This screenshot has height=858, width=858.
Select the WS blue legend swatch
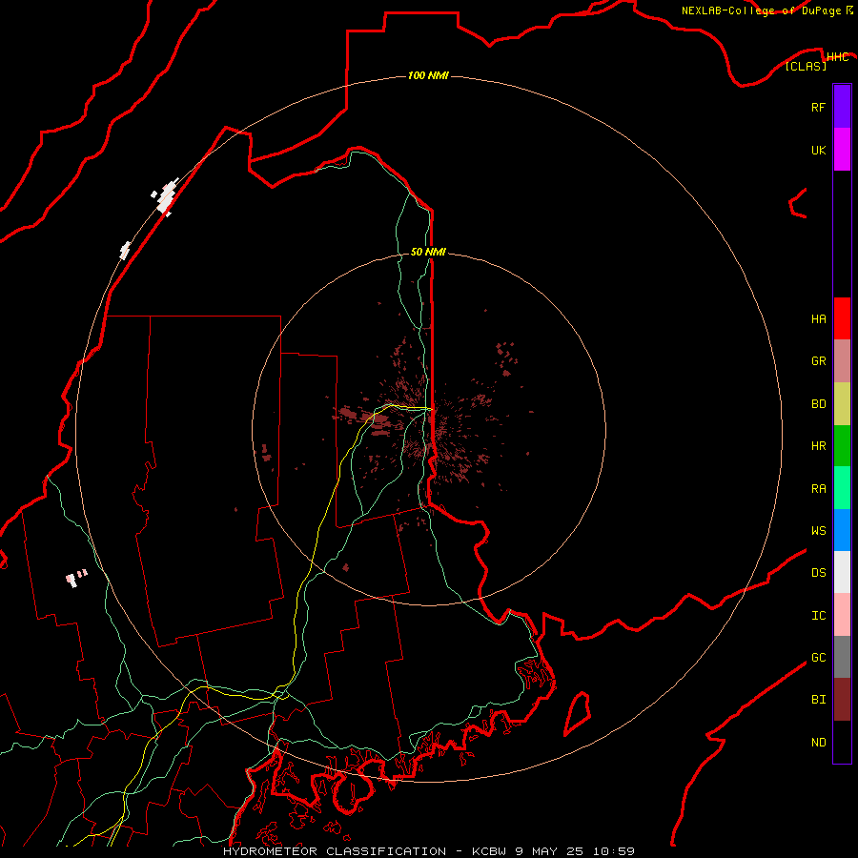[x=842, y=530]
